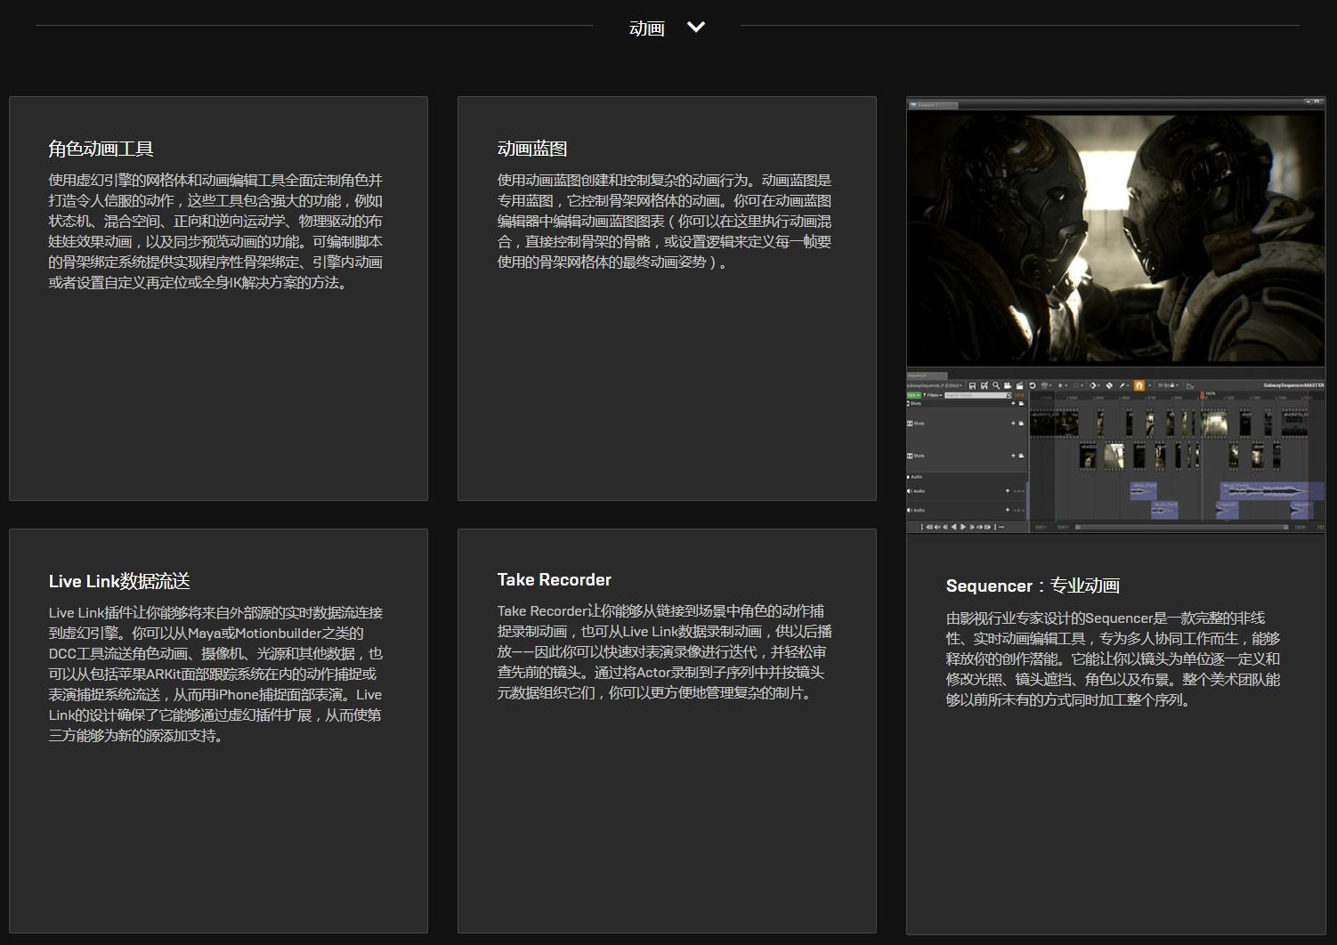Click the 角色动画工具 card heading
This screenshot has height=945, width=1337.
[101, 149]
